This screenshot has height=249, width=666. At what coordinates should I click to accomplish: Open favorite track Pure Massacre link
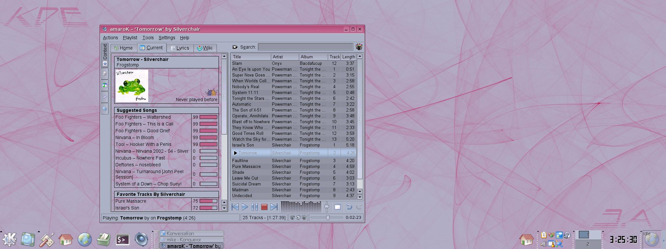[x=131, y=201]
